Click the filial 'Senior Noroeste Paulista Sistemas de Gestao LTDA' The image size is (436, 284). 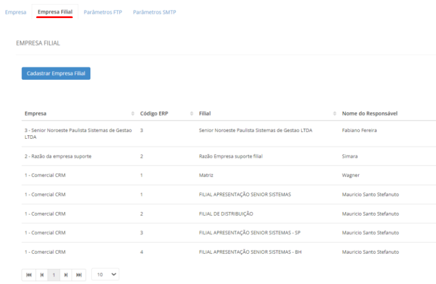coord(256,130)
